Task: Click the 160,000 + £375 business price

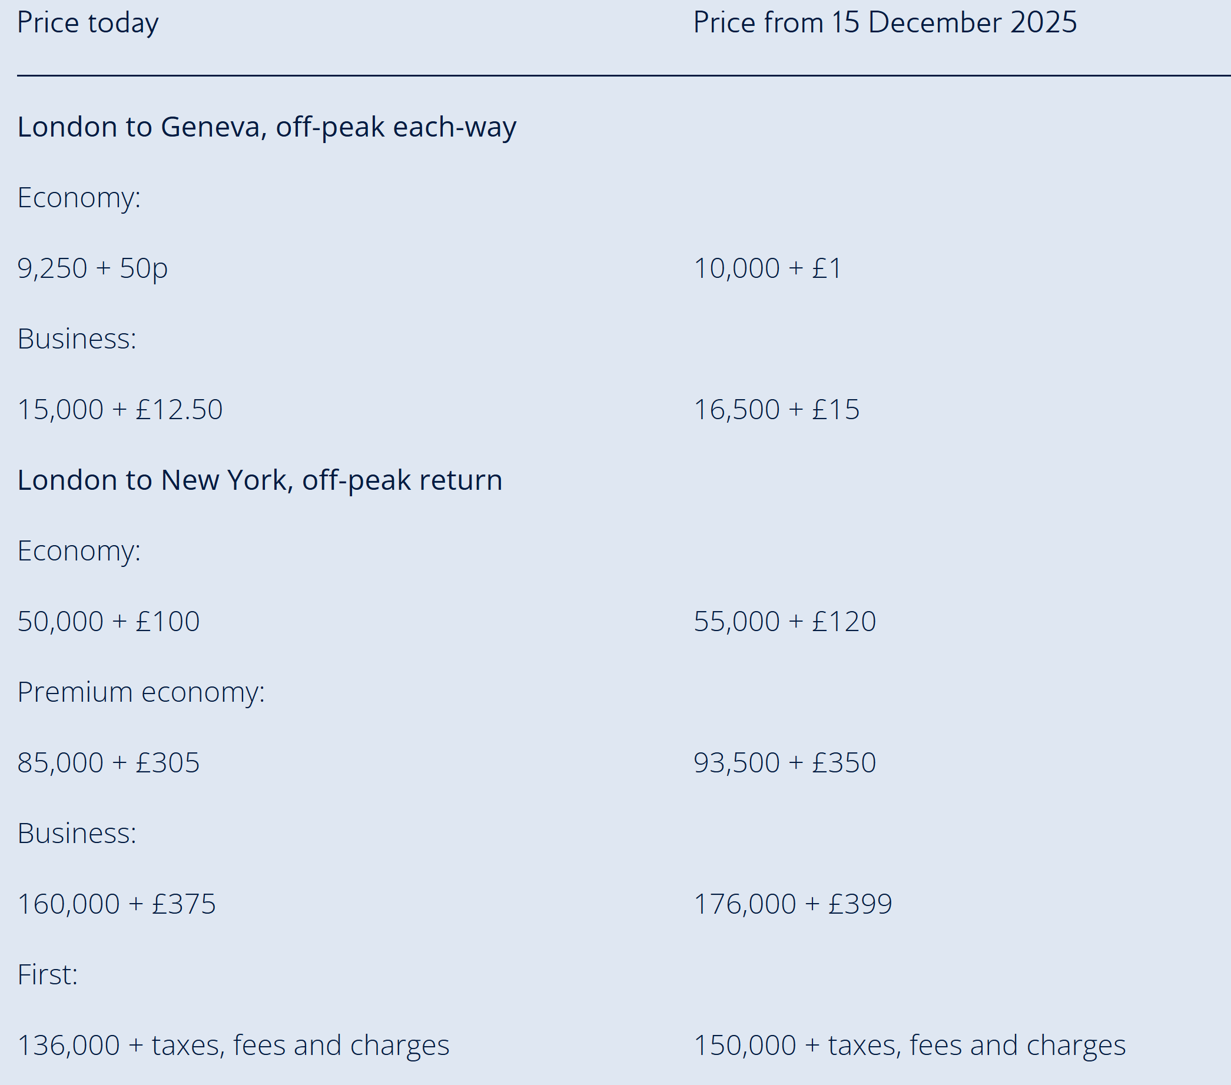Action: pyautogui.click(x=117, y=904)
